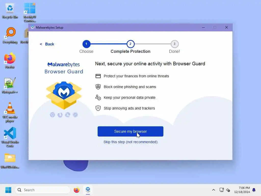Open the Win11Debloat folder icon
The width and height of the screenshot is (261, 196).
[x=10, y=161]
